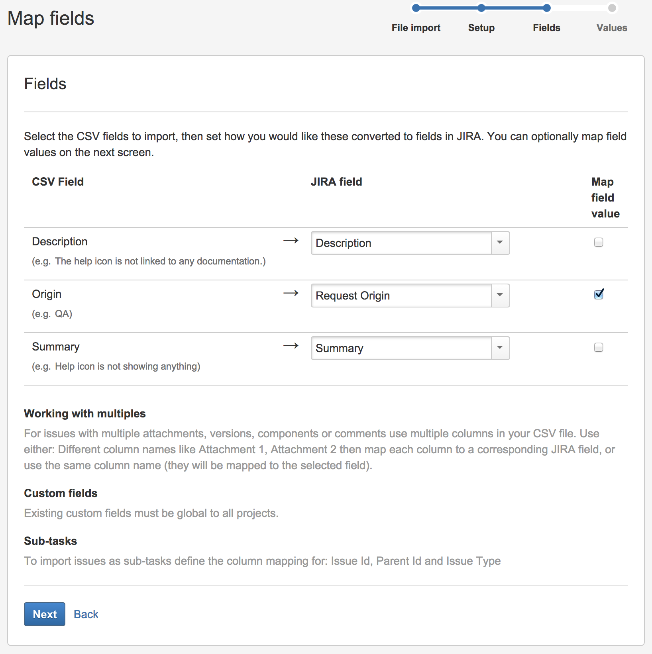The image size is (652, 654).
Task: Enable map field value for Description
Action: (x=599, y=242)
